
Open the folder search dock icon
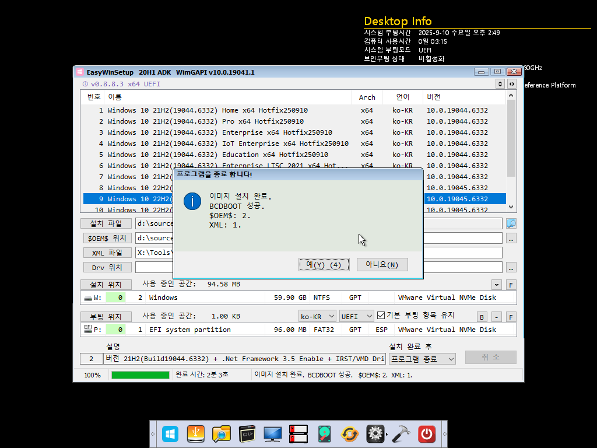click(221, 434)
